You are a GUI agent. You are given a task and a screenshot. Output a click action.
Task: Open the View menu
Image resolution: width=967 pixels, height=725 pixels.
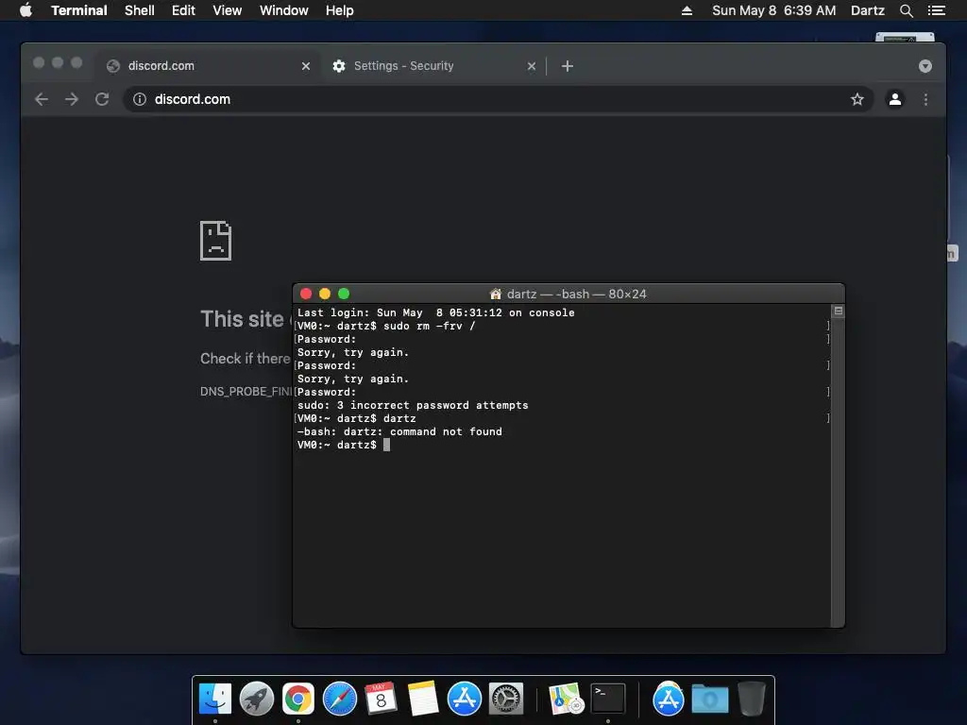point(227,10)
